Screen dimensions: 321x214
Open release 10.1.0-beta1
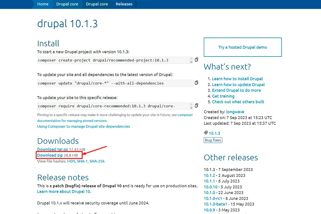tap(215, 204)
